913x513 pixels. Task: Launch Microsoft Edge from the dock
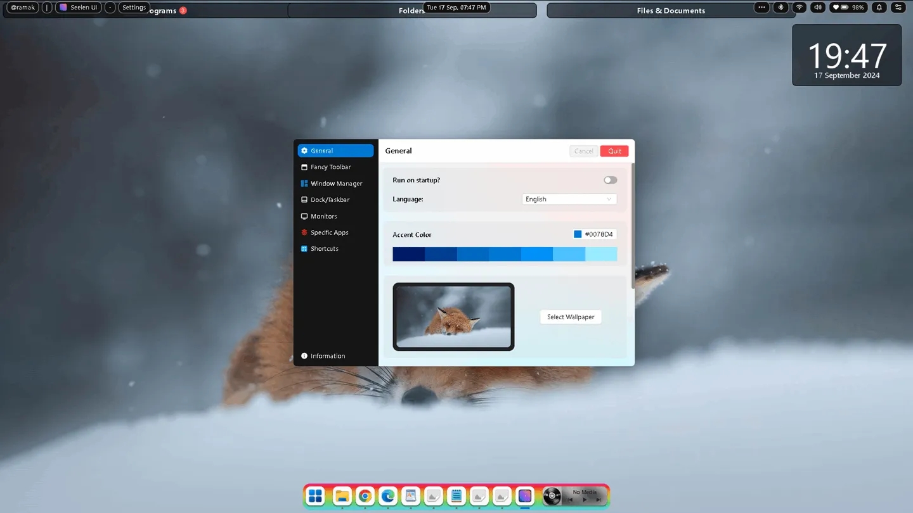[387, 496]
